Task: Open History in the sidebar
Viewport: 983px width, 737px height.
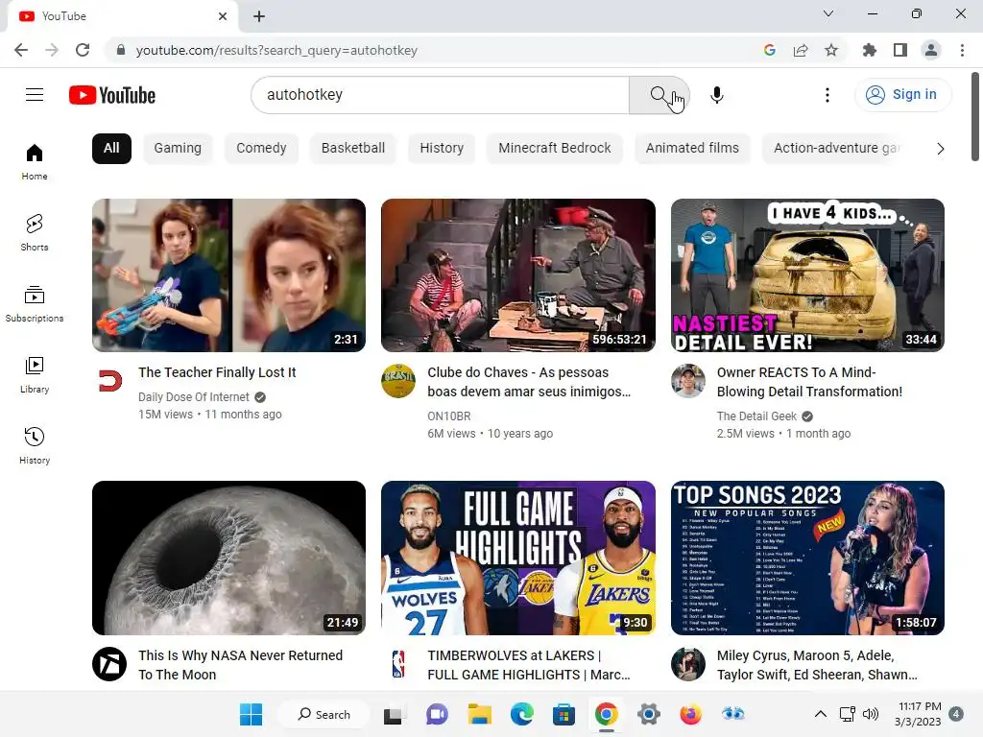Action: (x=35, y=445)
